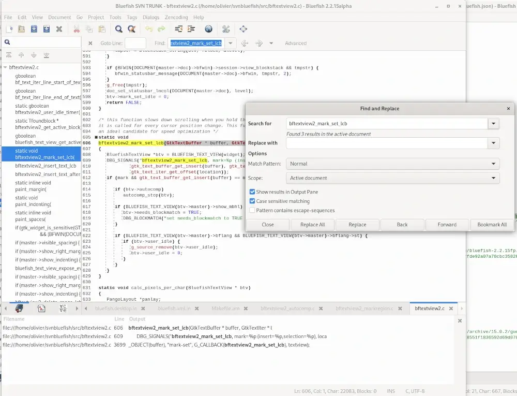Collapse bftextview2.c tree node
The height and width of the screenshot is (396, 517).
click(x=5, y=67)
